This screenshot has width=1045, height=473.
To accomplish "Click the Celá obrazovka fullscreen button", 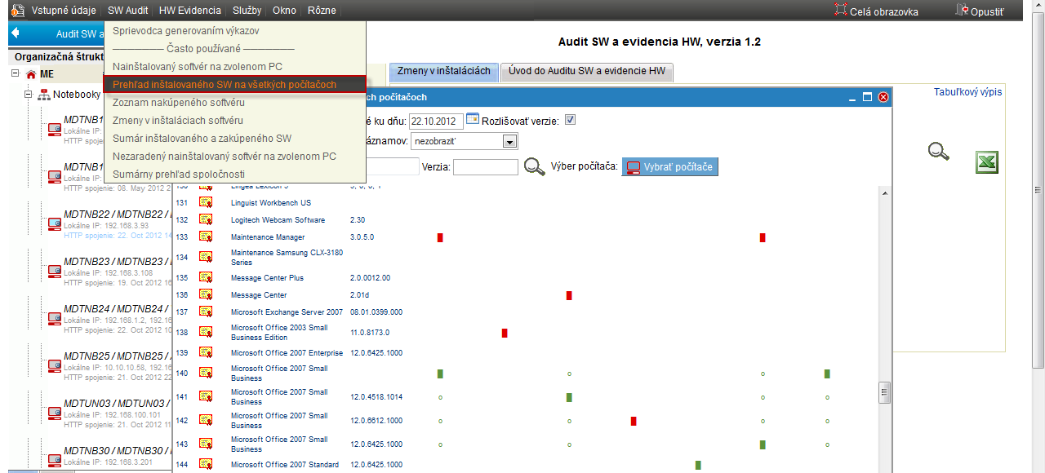I will [x=876, y=11].
